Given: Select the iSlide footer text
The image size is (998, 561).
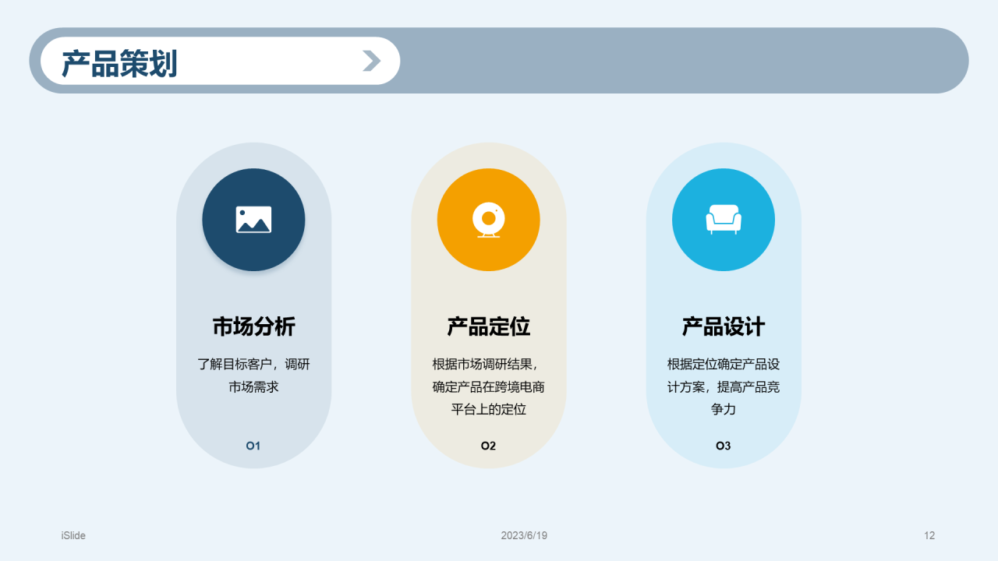Looking at the screenshot, I should click(x=73, y=535).
